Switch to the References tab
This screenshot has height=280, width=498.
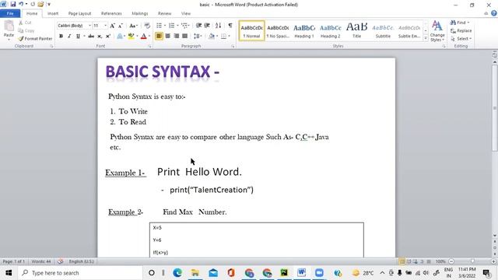click(x=111, y=13)
